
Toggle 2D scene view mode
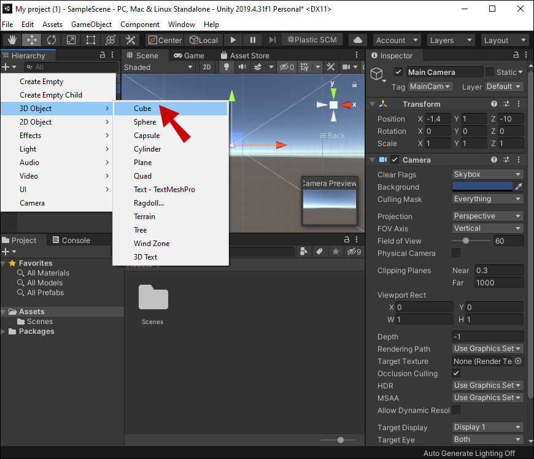pos(207,67)
